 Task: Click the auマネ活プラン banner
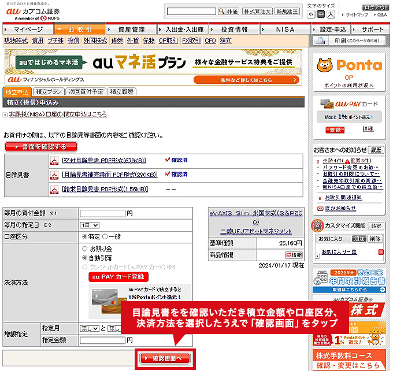click(x=153, y=67)
